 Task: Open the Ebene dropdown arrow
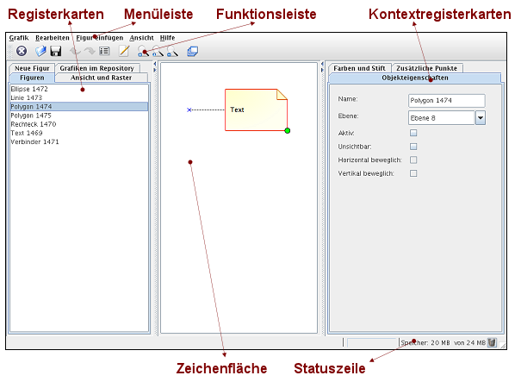pyautogui.click(x=481, y=118)
